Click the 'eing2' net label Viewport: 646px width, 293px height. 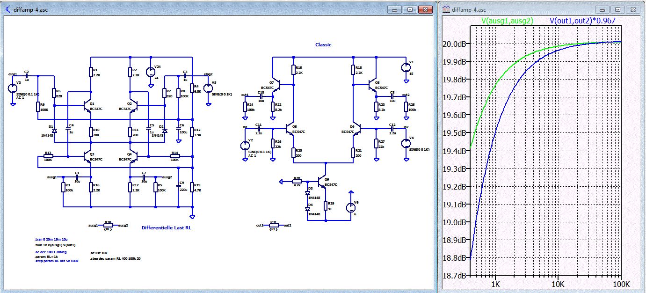pyautogui.click(x=208, y=74)
